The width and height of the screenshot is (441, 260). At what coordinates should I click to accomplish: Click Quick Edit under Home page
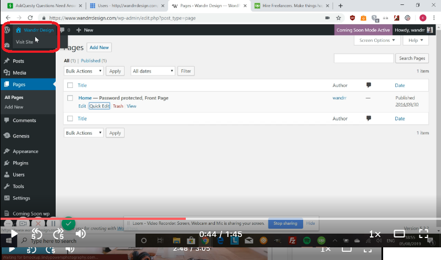99,106
